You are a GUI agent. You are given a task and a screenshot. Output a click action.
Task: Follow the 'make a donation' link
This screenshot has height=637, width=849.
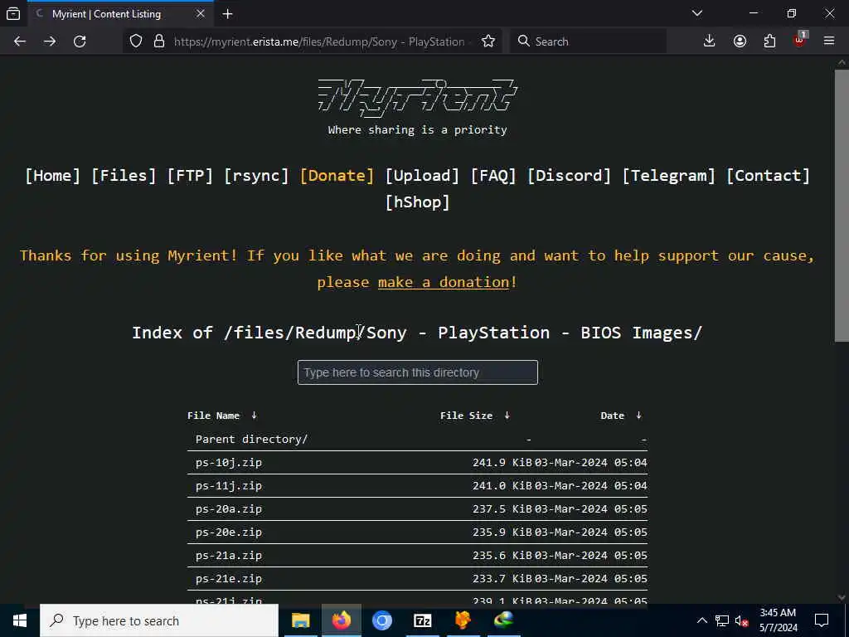click(444, 282)
